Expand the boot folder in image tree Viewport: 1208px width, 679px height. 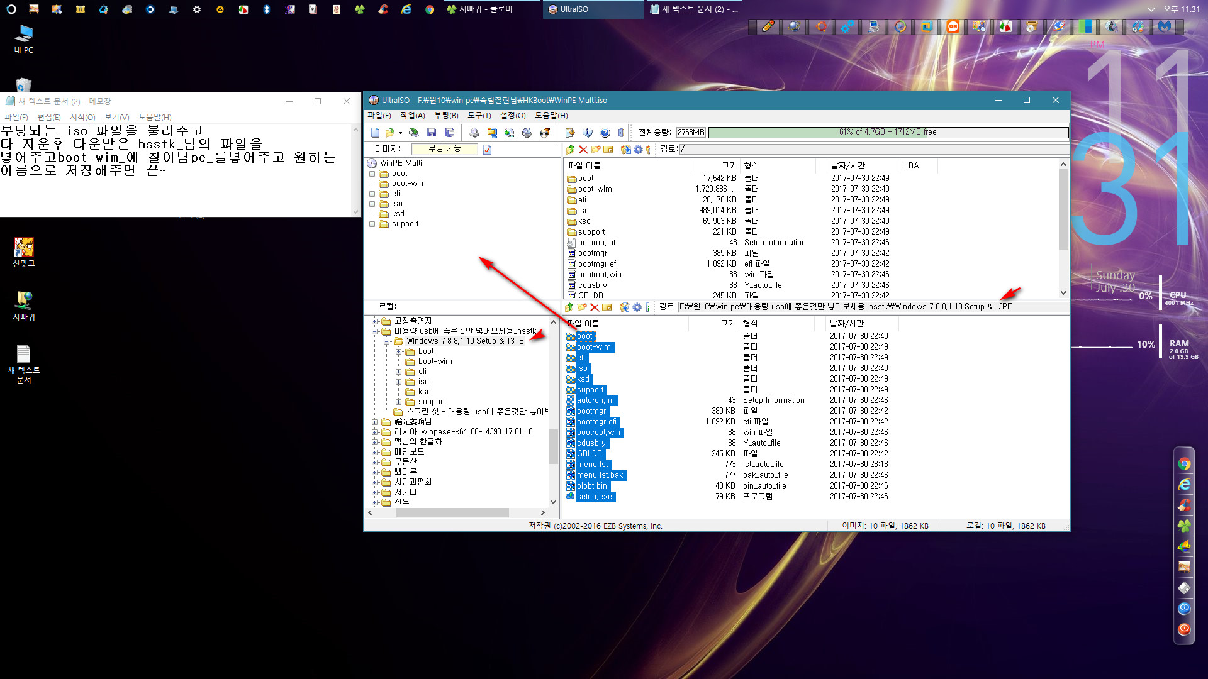coord(372,174)
